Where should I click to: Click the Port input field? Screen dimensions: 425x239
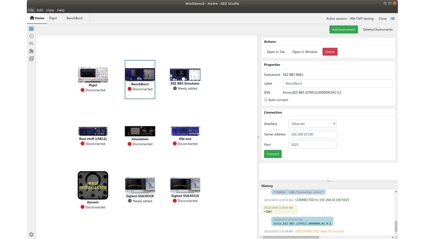pyautogui.click(x=312, y=145)
